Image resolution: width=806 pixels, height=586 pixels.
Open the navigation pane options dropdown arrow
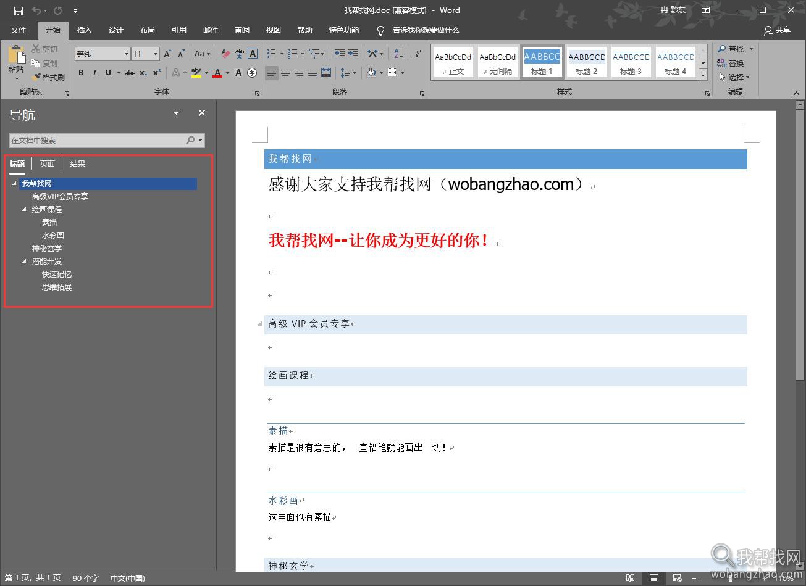point(176,113)
